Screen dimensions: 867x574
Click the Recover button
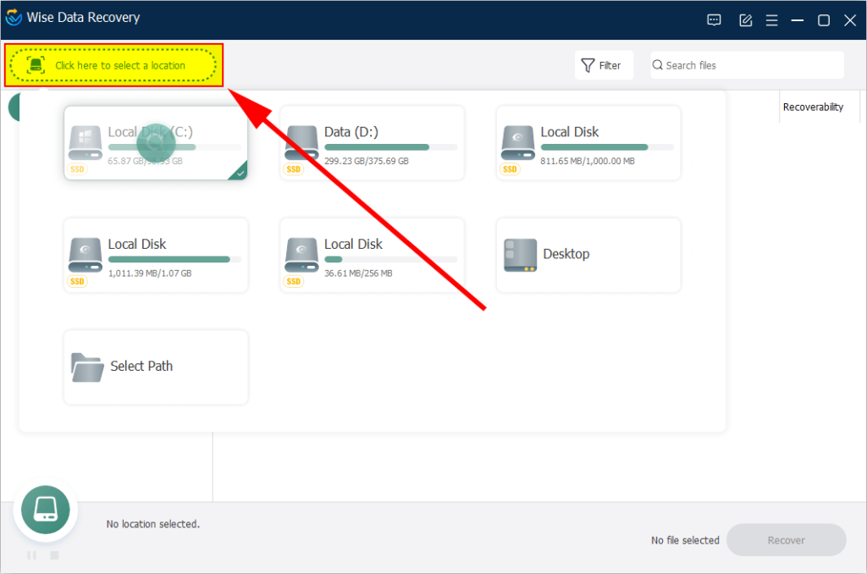coord(786,540)
